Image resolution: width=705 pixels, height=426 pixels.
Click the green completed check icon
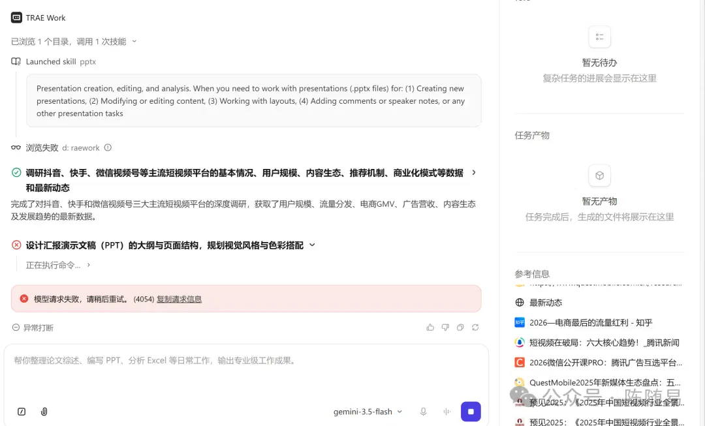click(x=16, y=173)
